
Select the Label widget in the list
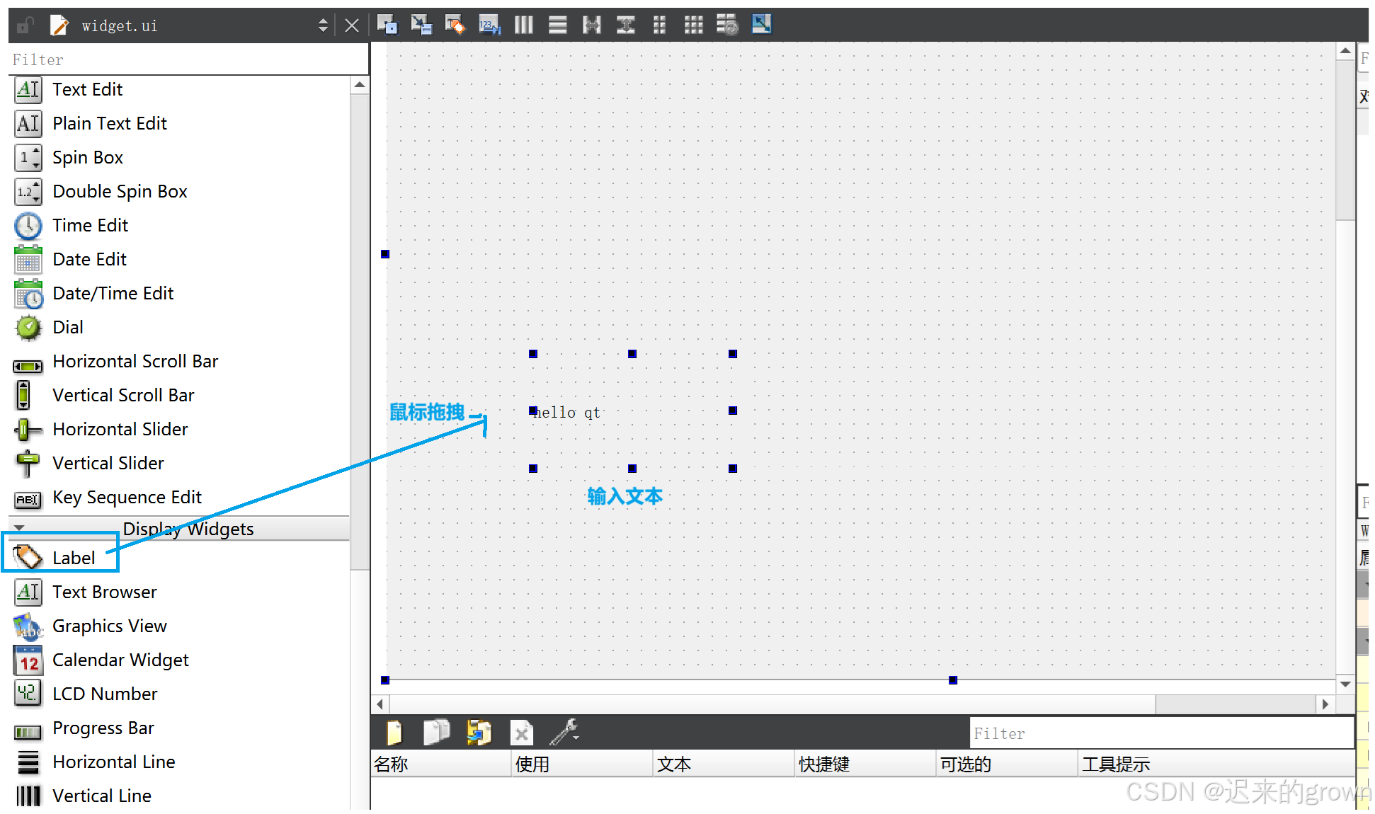point(73,558)
